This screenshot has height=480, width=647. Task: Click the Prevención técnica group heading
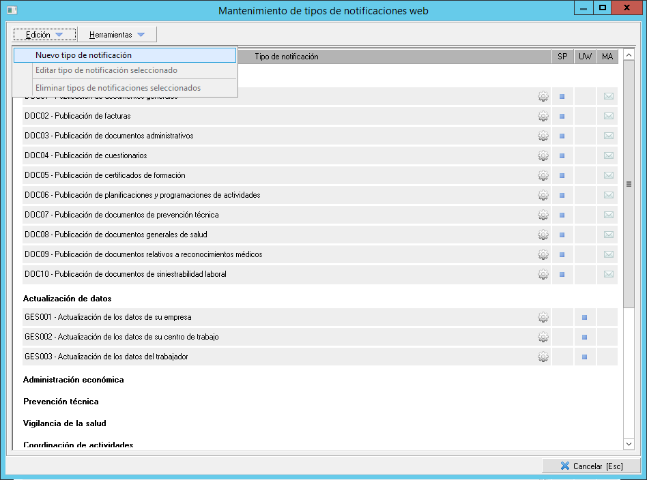pyautogui.click(x=61, y=402)
